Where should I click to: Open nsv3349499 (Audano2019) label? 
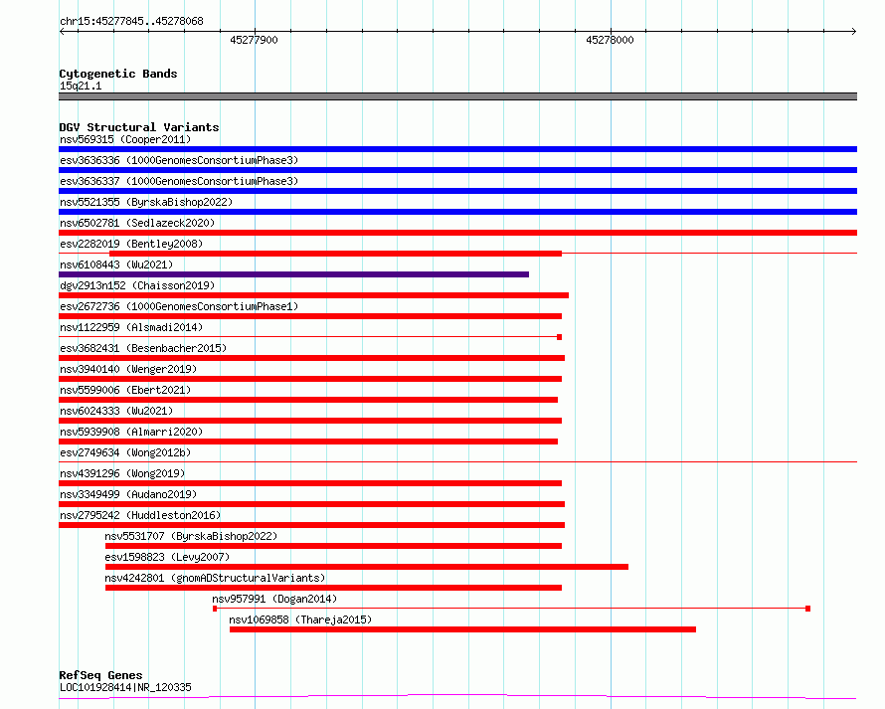pos(128,494)
